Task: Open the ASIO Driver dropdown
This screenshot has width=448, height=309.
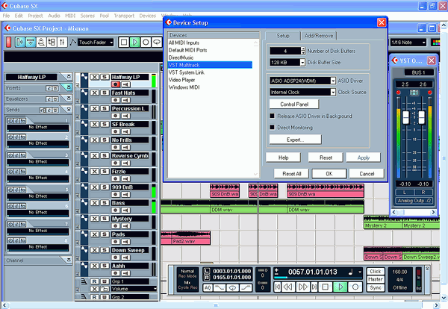Action: click(x=333, y=81)
